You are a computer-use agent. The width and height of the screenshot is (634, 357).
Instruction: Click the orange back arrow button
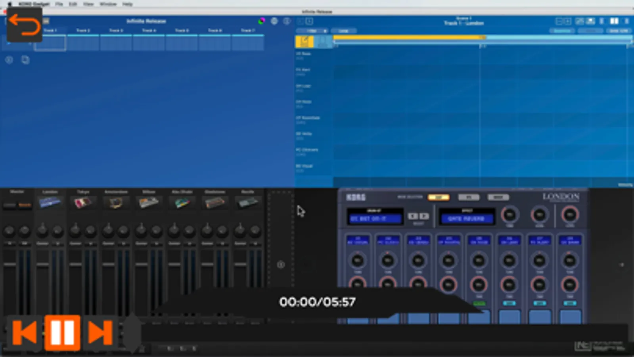tap(25, 25)
